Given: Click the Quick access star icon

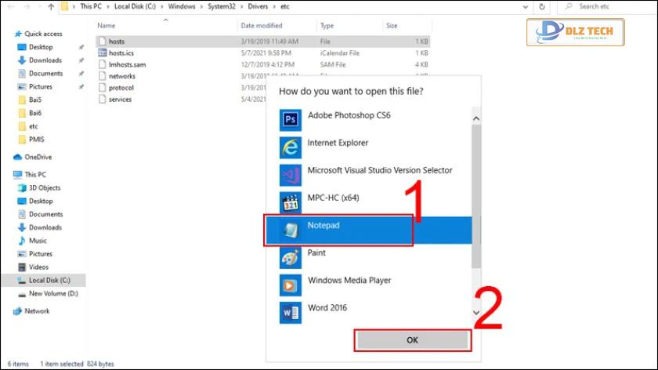Looking at the screenshot, I should pyautogui.click(x=17, y=34).
